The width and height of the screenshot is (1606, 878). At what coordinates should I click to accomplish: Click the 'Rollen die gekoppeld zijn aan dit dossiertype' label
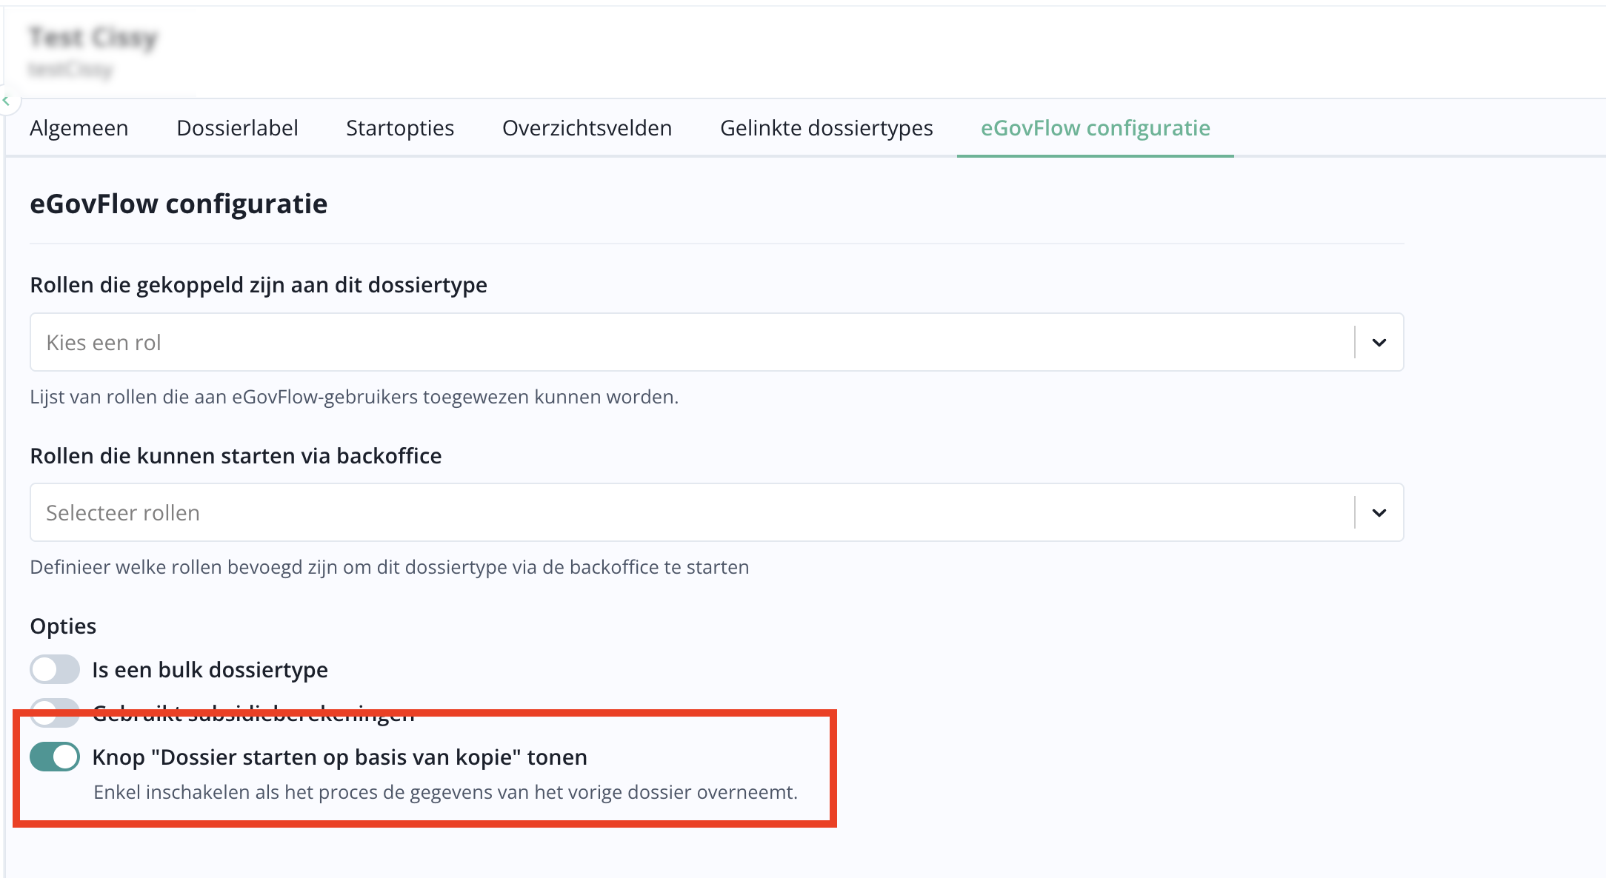tap(259, 285)
